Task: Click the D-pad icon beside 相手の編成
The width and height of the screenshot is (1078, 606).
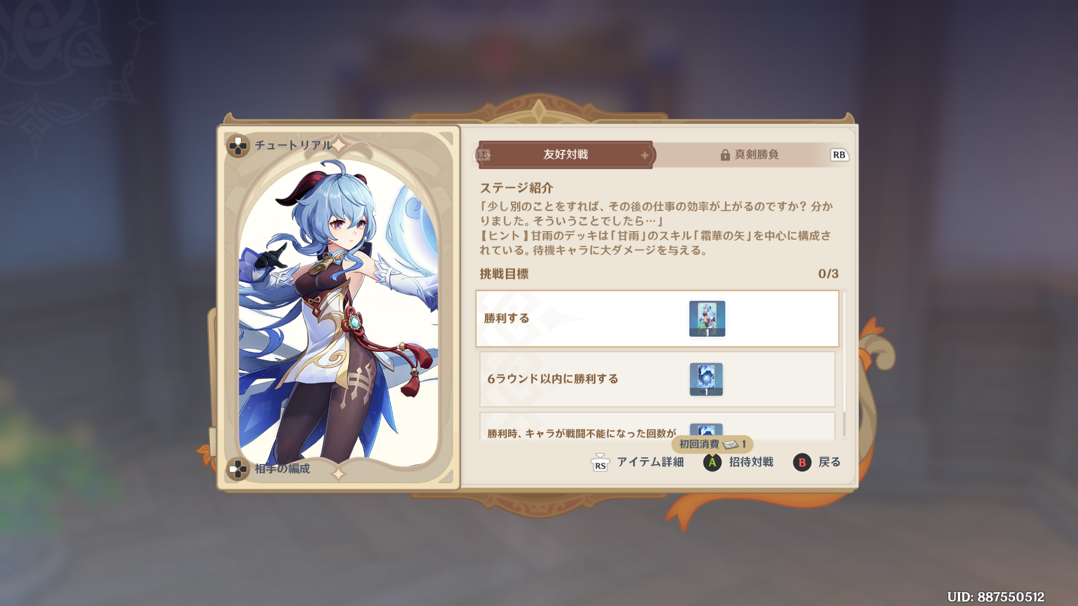Action: tap(238, 469)
